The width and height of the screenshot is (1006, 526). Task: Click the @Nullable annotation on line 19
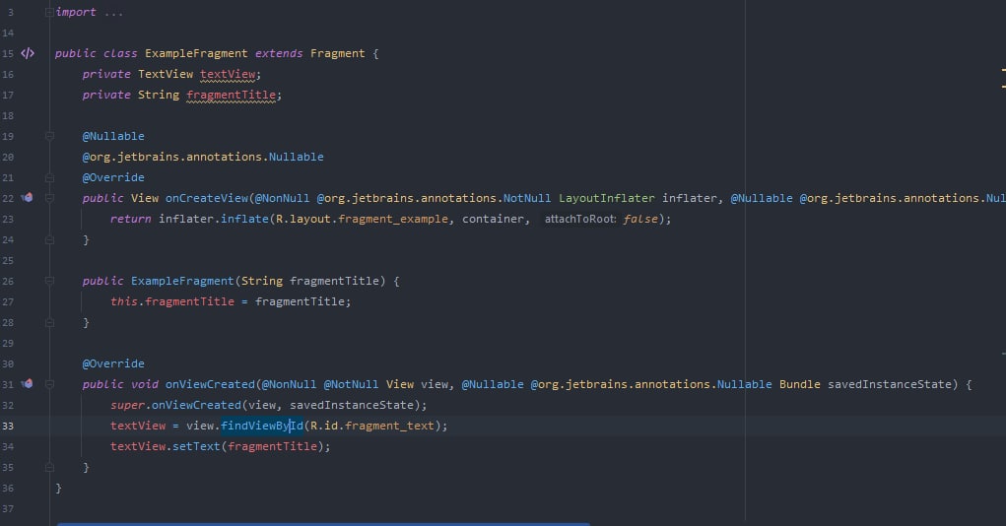tap(113, 136)
